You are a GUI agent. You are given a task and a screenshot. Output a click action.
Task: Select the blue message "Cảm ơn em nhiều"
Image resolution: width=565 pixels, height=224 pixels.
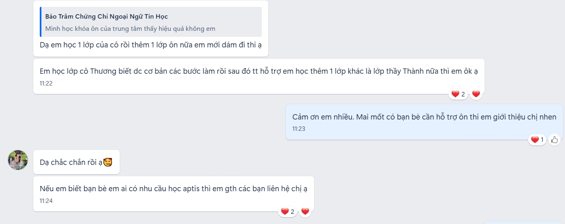(424, 117)
